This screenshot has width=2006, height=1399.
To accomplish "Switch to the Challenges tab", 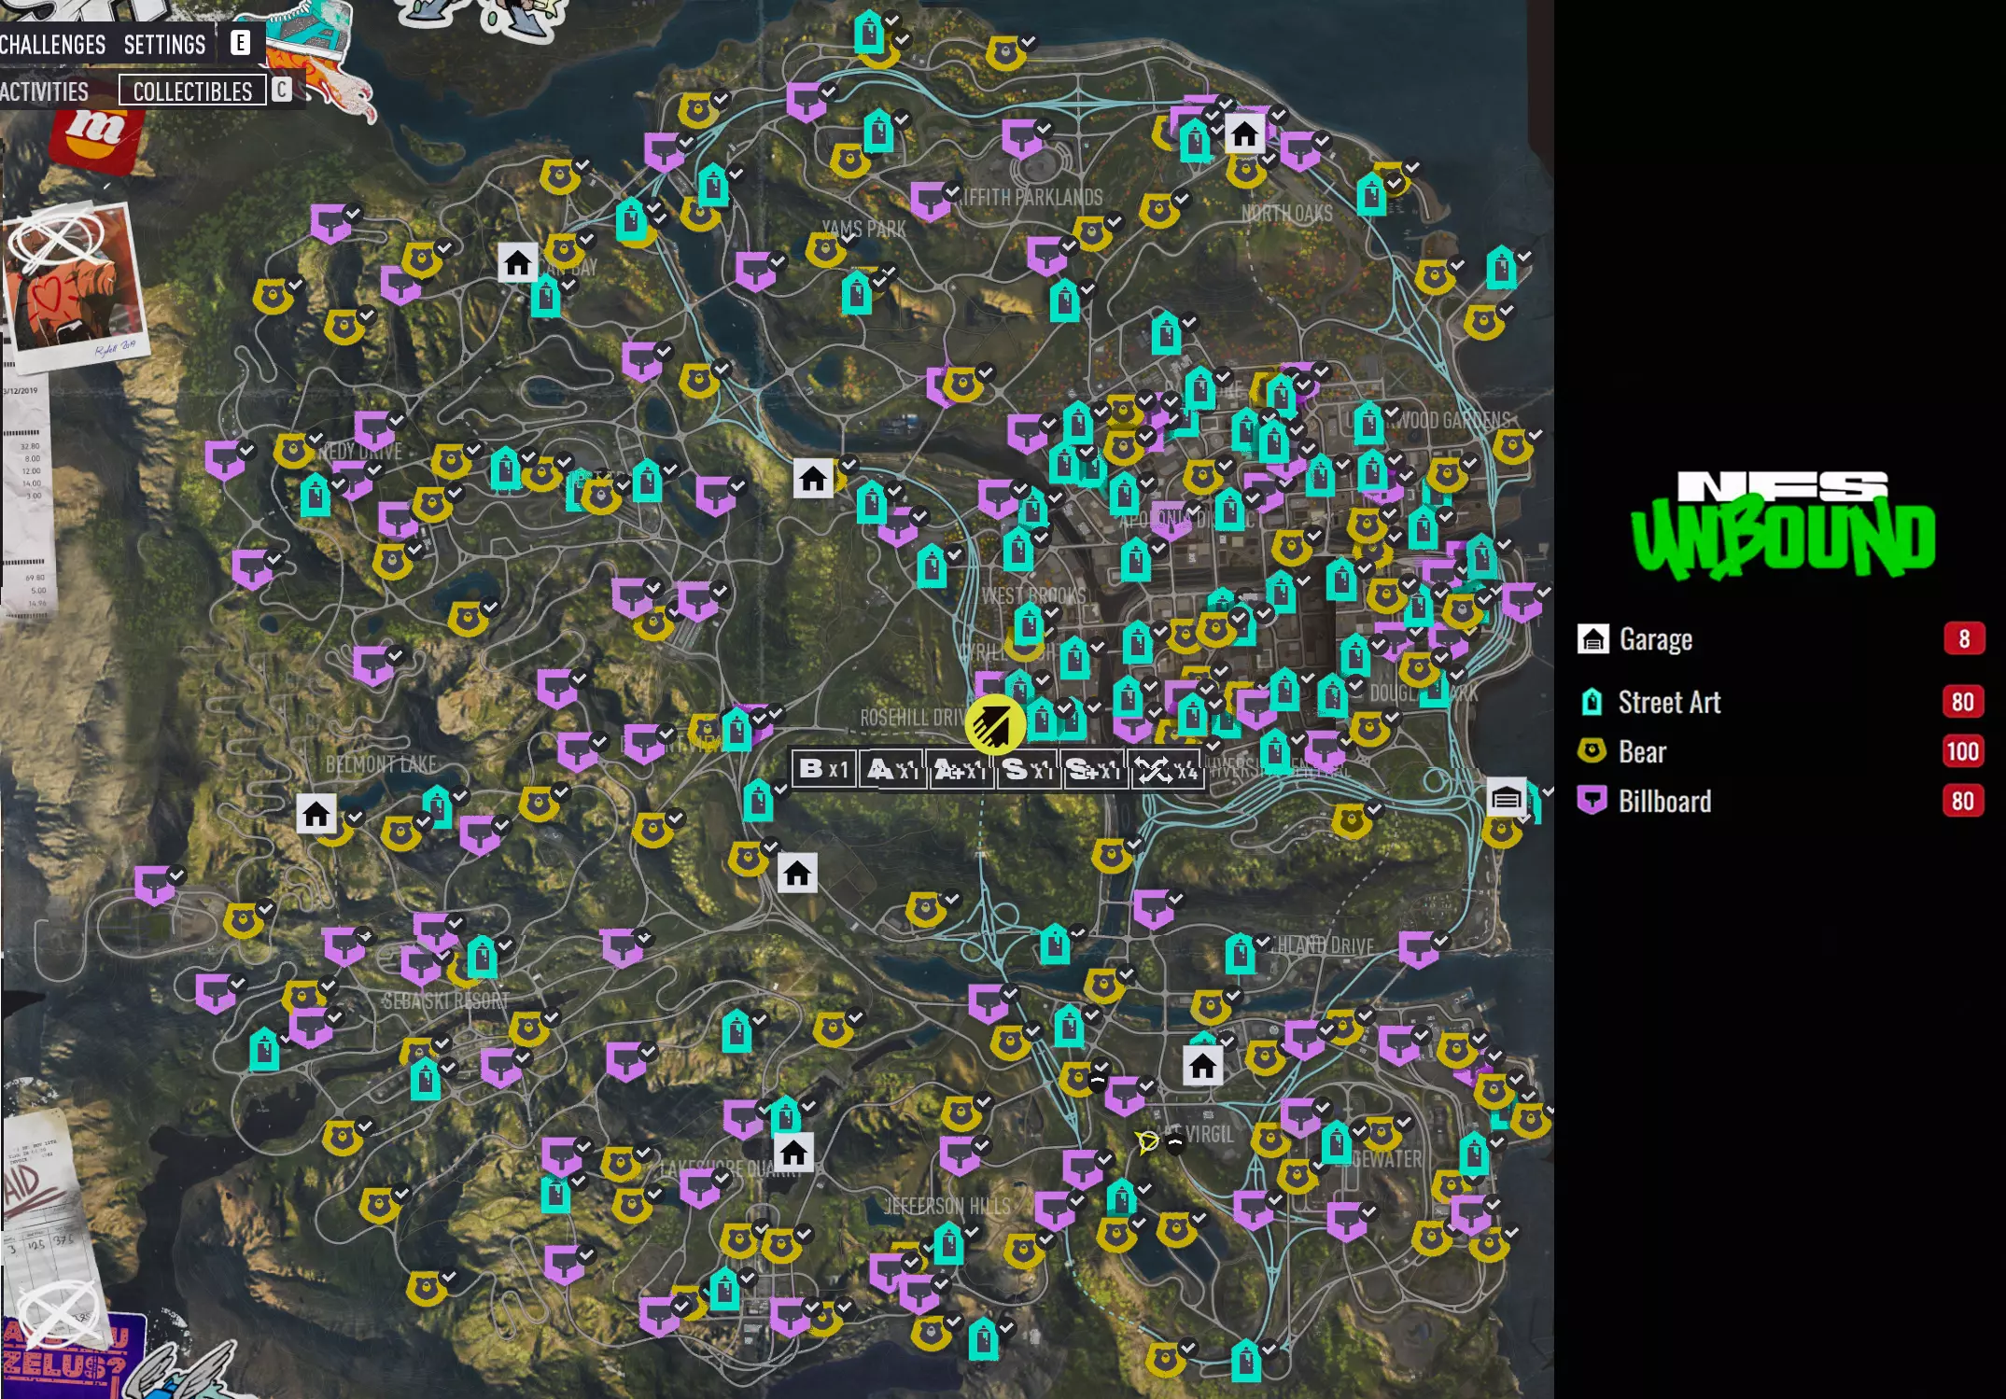I will (x=52, y=44).
